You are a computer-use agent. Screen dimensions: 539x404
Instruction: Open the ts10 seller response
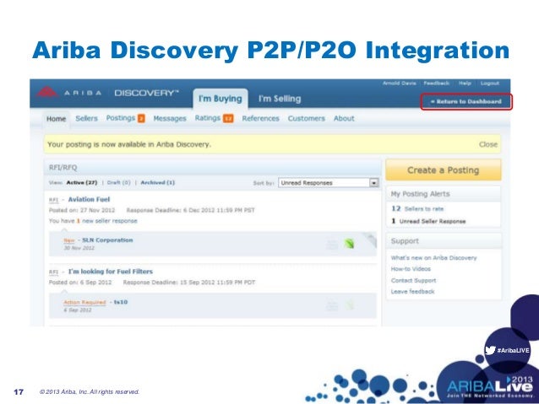coord(121,302)
